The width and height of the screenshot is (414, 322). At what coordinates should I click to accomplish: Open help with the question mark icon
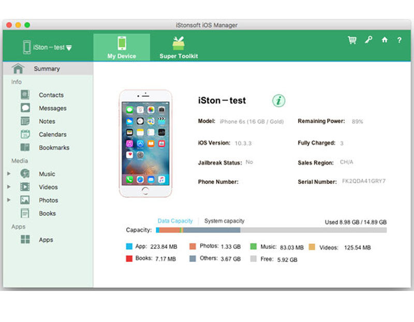tap(399, 40)
